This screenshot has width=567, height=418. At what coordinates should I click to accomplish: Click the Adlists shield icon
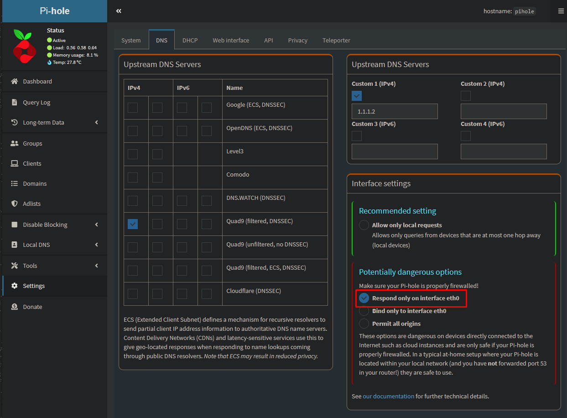(x=14, y=204)
